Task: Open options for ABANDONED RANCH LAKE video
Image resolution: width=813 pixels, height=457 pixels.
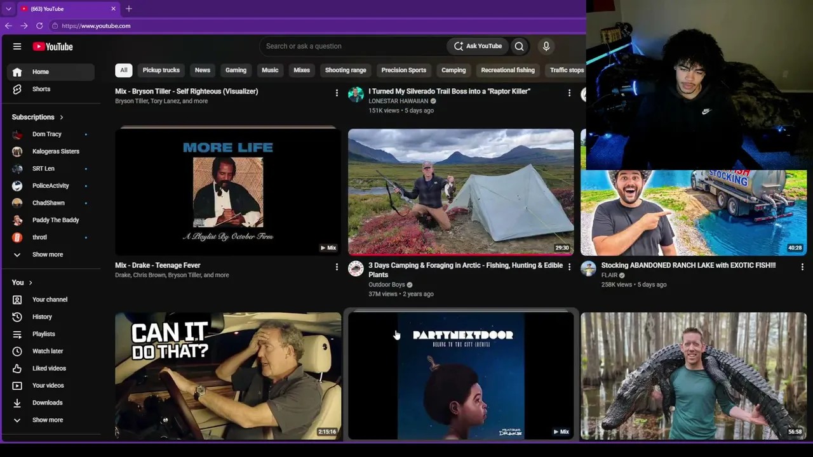Action: click(802, 267)
